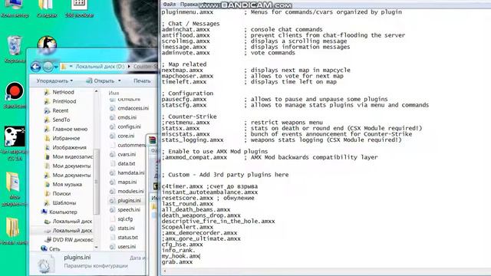The width and height of the screenshot is (491, 276).
Task: Open the recent locations arrow beside forward button
Action: coord(56,67)
